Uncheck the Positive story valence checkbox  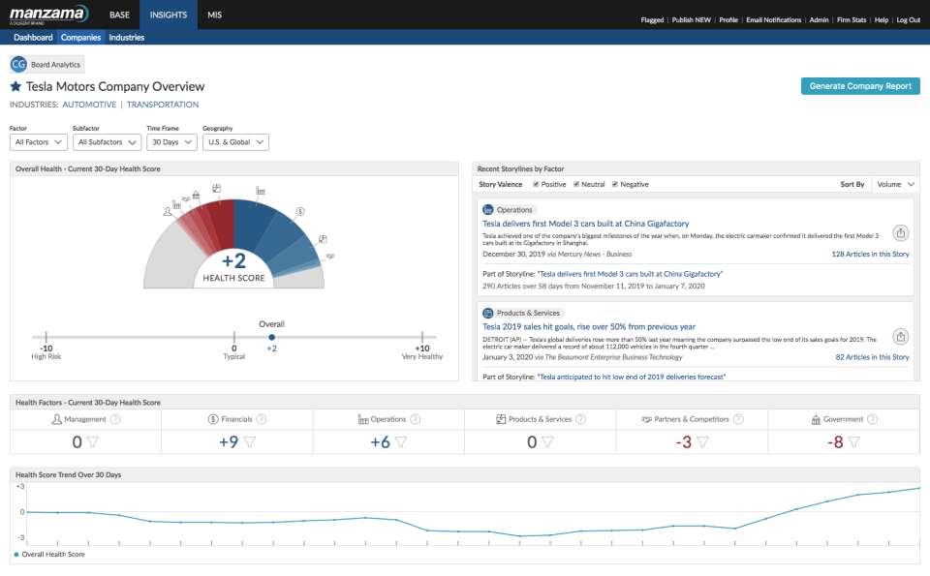[x=535, y=184]
